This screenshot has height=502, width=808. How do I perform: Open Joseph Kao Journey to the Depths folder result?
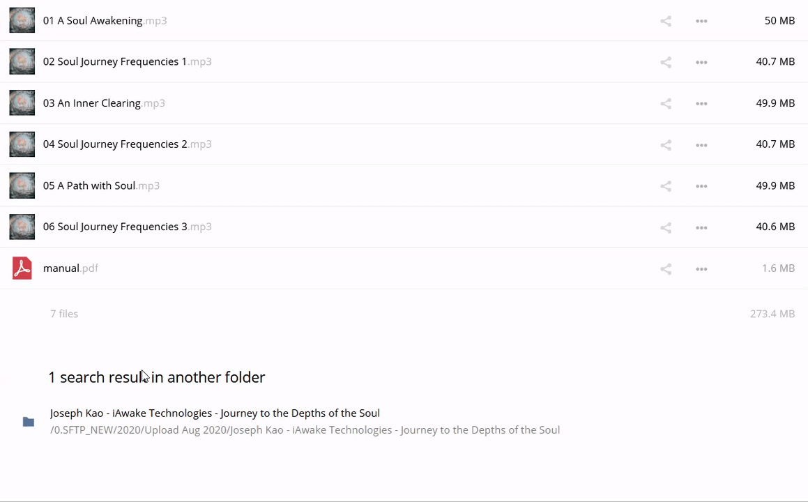[215, 413]
